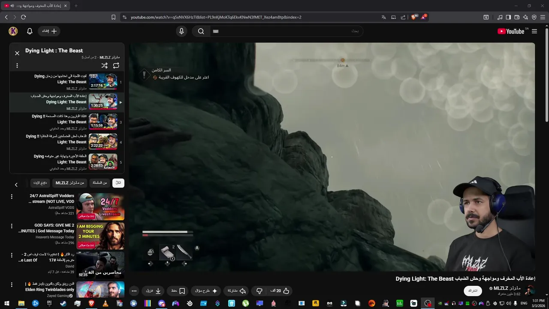
Task: Click the Ask (طرح سؤال) button
Action: [x=206, y=291]
